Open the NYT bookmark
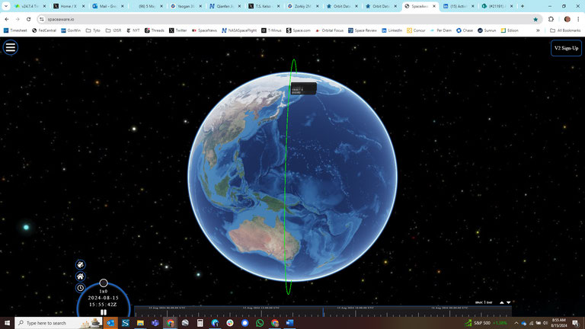The height and width of the screenshot is (329, 585). pyautogui.click(x=133, y=30)
